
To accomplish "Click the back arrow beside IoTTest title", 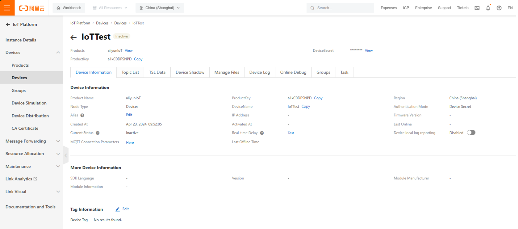I will (73, 38).
